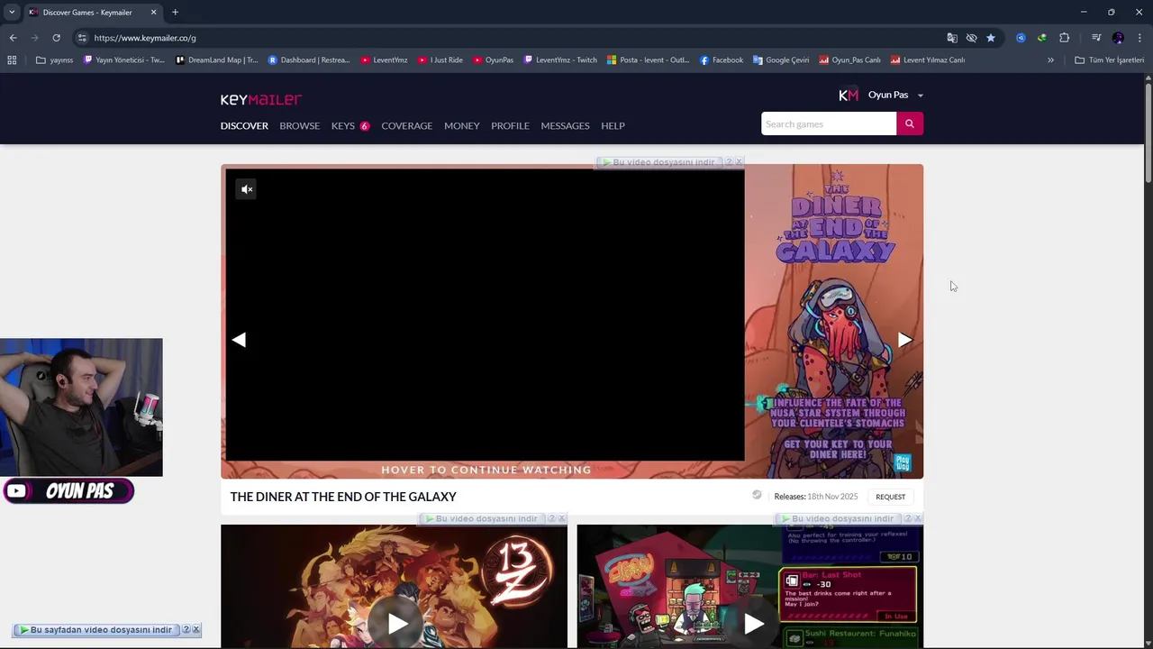Viewport: 1153px width, 649px height.
Task: Go to the BROWSE nav item
Action: click(x=299, y=125)
